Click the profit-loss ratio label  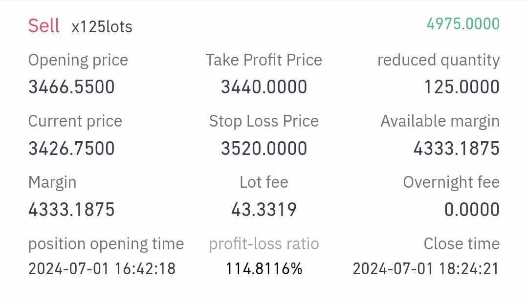click(264, 243)
